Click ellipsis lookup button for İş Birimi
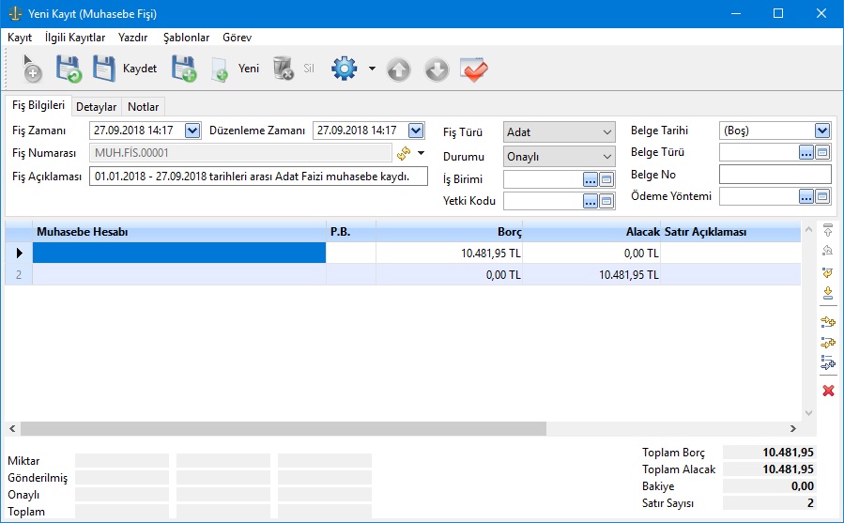 (591, 178)
